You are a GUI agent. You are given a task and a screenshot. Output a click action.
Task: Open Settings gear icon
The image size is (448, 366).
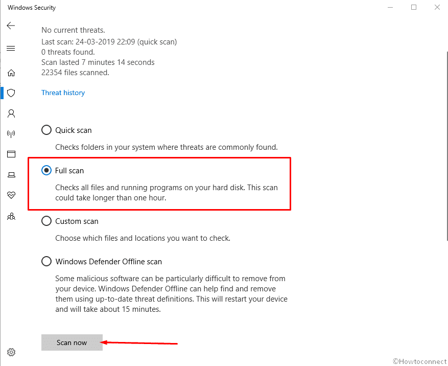pyautogui.click(x=11, y=352)
